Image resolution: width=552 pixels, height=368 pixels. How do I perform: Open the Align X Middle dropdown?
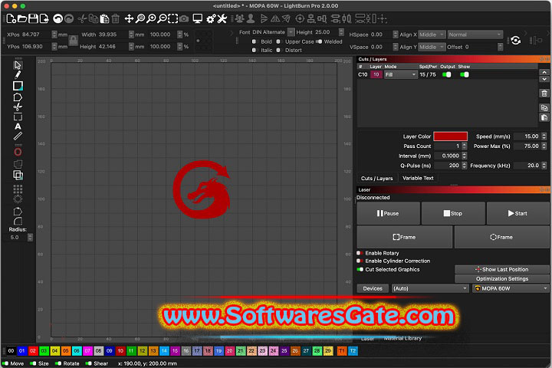click(432, 34)
